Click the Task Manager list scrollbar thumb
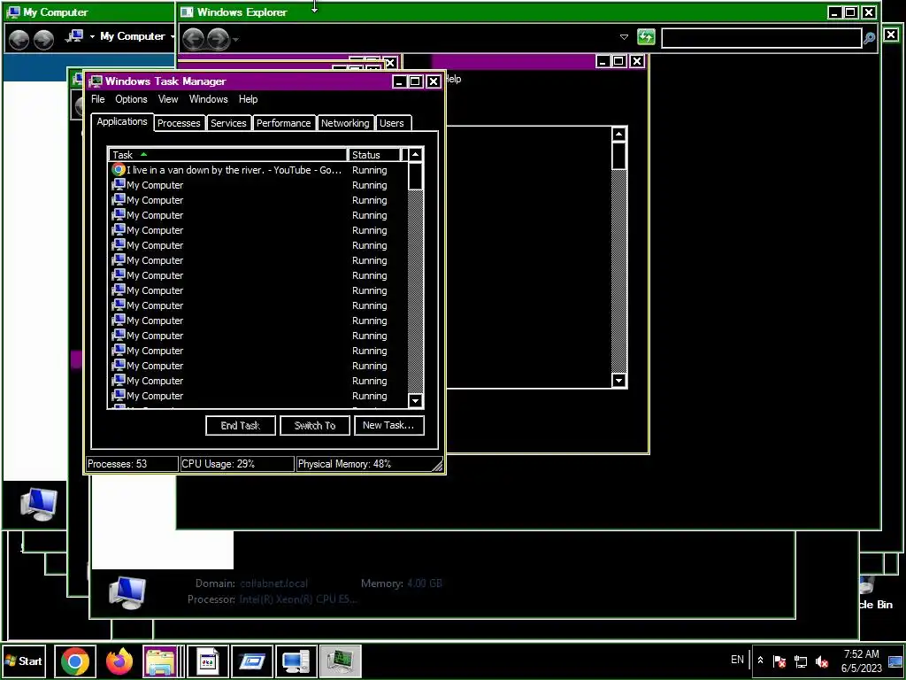The width and height of the screenshot is (906, 680). [416, 176]
